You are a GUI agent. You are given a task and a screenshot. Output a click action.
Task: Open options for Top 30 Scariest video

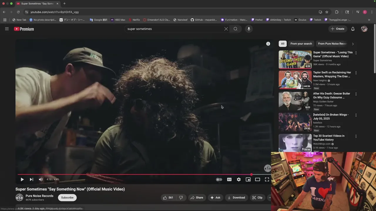pyautogui.click(x=356, y=136)
